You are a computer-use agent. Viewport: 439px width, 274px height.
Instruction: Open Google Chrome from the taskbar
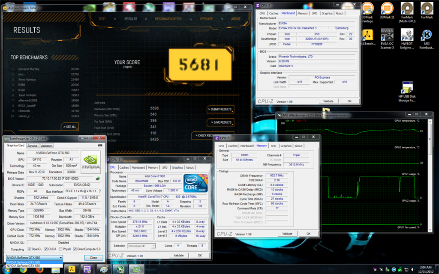pos(23,270)
